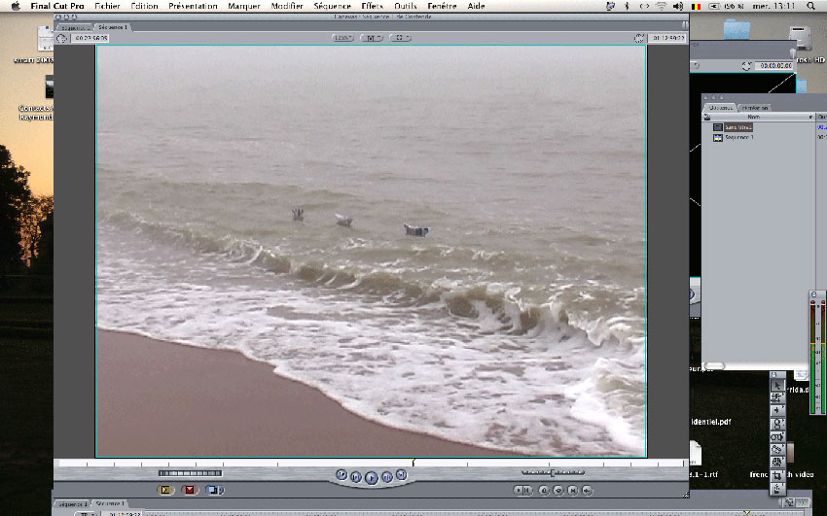Click the Bluetooth icon in the menu bar

point(628,6)
